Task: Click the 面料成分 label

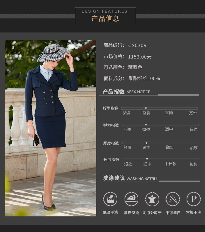Action: click(x=114, y=78)
